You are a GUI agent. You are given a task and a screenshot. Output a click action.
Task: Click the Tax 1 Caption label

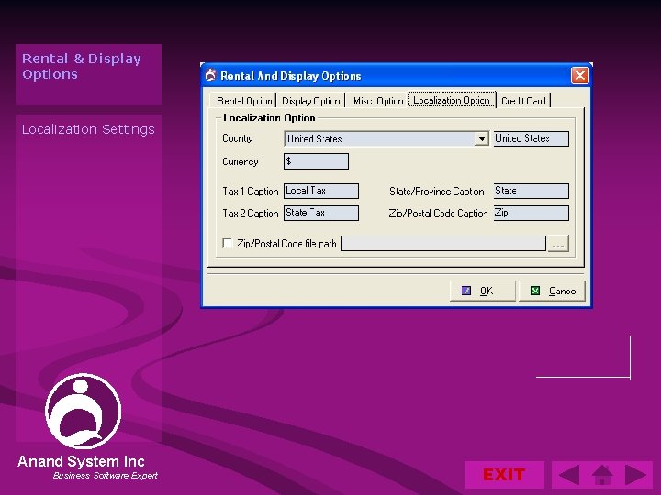[x=251, y=192]
